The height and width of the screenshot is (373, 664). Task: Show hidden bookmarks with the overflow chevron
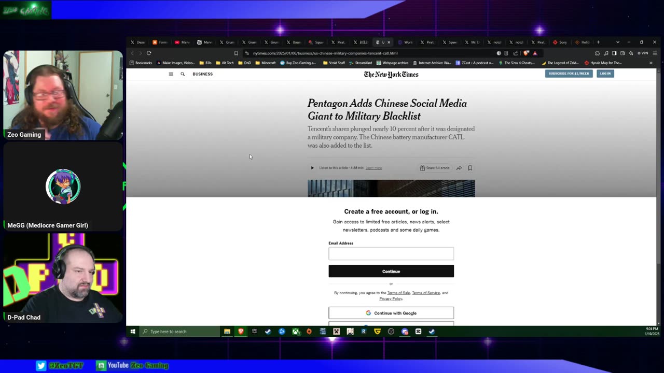pyautogui.click(x=651, y=63)
